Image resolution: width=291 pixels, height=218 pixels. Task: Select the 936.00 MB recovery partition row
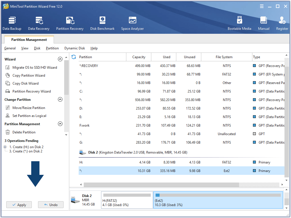(x=181, y=100)
